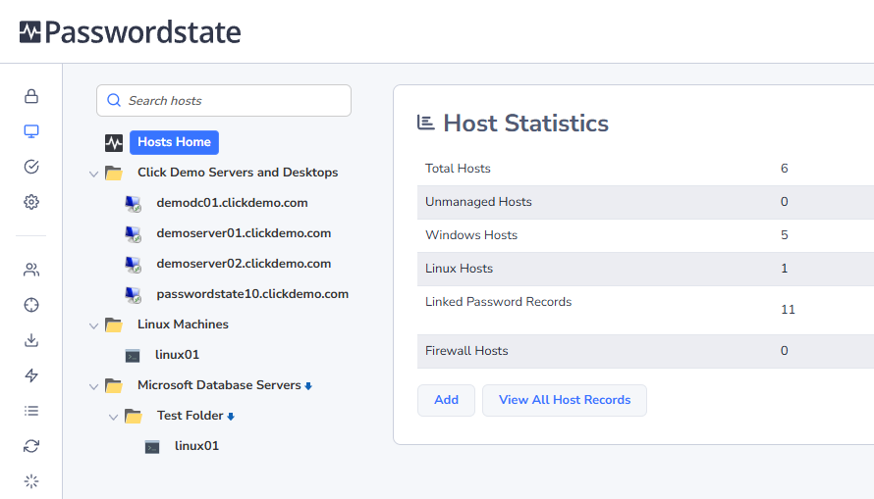The image size is (874, 499).
Task: Click the pulse icon beside Hosts Home
Action: (x=114, y=143)
